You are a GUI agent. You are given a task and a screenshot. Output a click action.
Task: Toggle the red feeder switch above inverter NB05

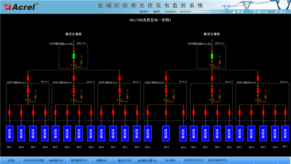(55, 112)
